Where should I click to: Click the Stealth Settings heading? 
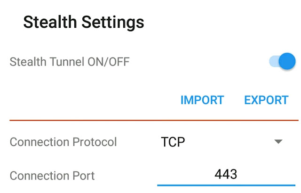tap(84, 23)
